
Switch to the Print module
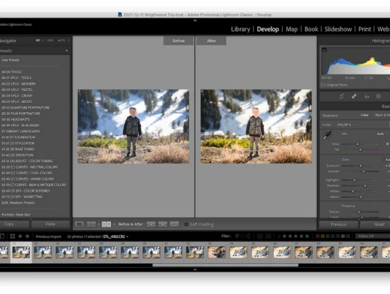coord(364,29)
